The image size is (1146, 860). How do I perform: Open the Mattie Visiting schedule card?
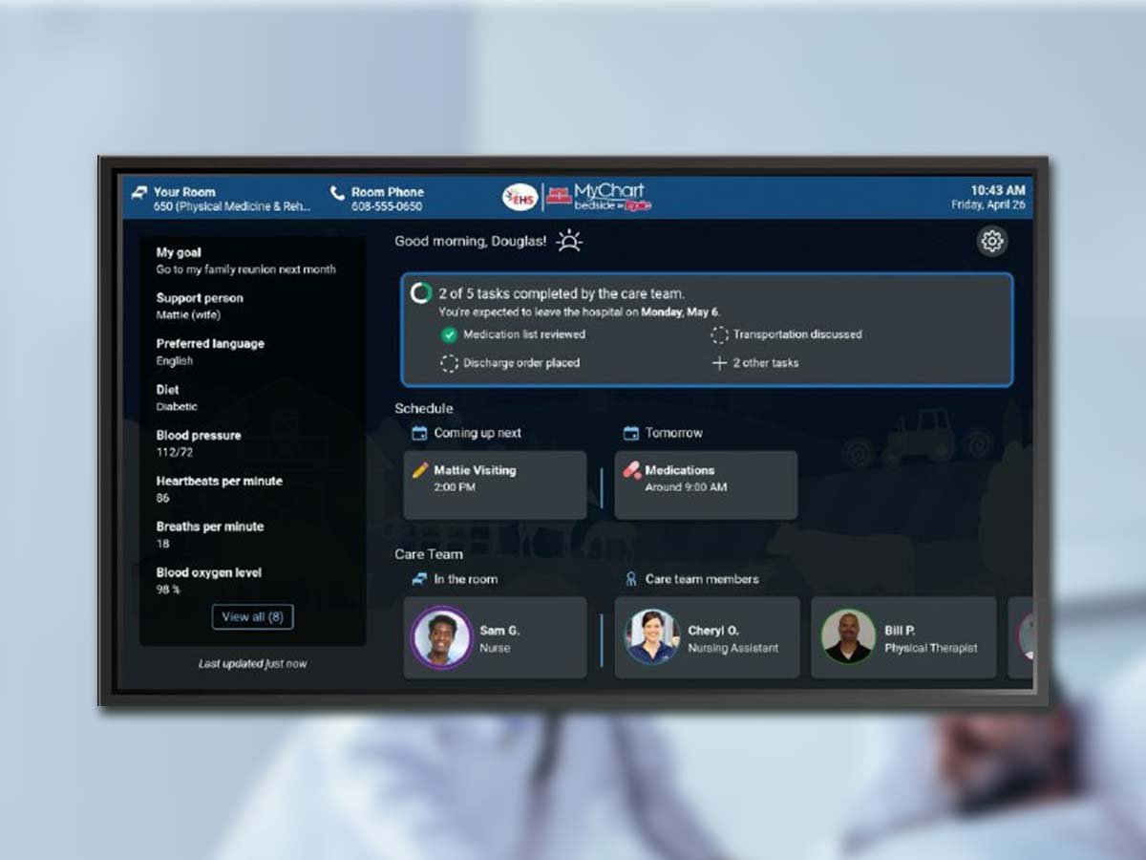[495, 485]
